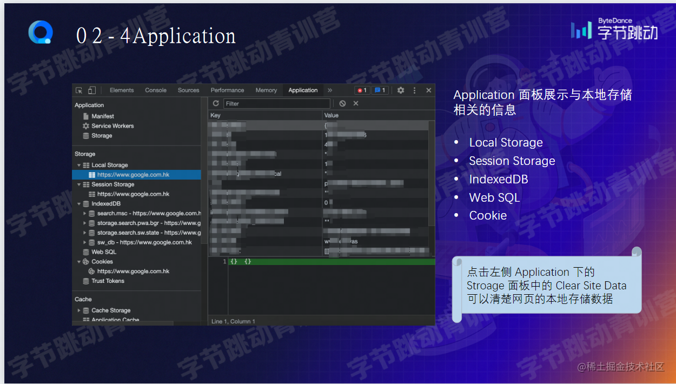Click the blue message count badge
Image resolution: width=676 pixels, height=384 pixels.
click(x=380, y=90)
